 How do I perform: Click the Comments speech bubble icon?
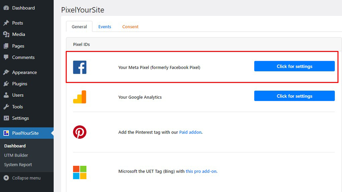[6, 57]
